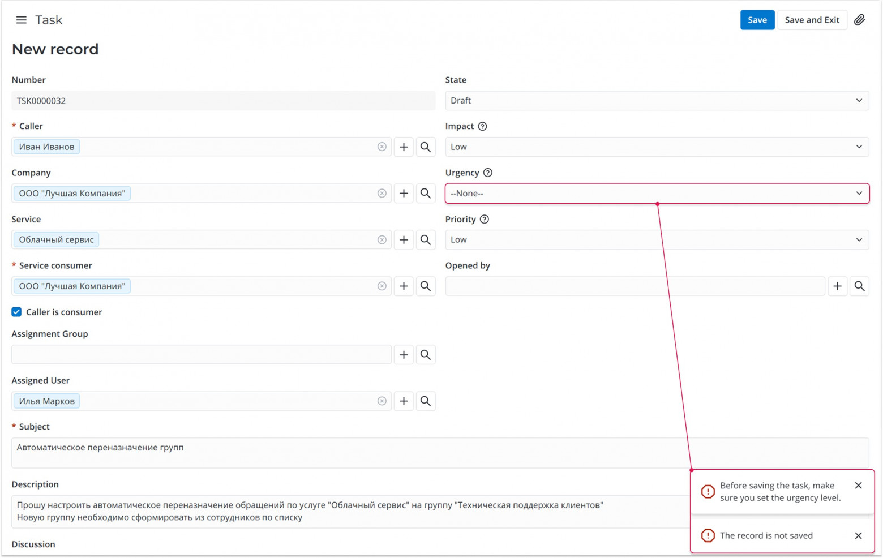Click the plus icon next to Caller
The height and width of the screenshot is (558, 883).
[x=404, y=147]
